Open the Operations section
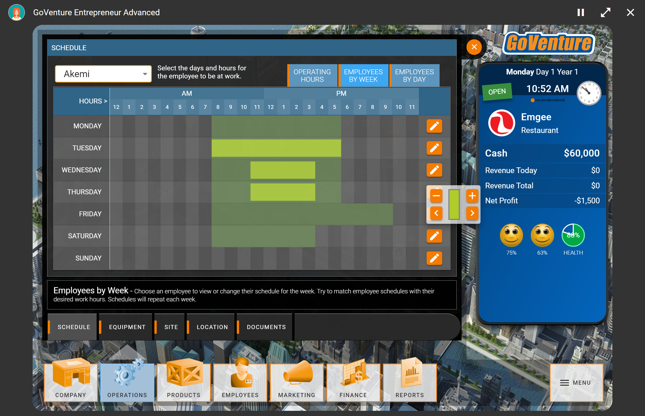The width and height of the screenshot is (645, 416). tap(127, 383)
